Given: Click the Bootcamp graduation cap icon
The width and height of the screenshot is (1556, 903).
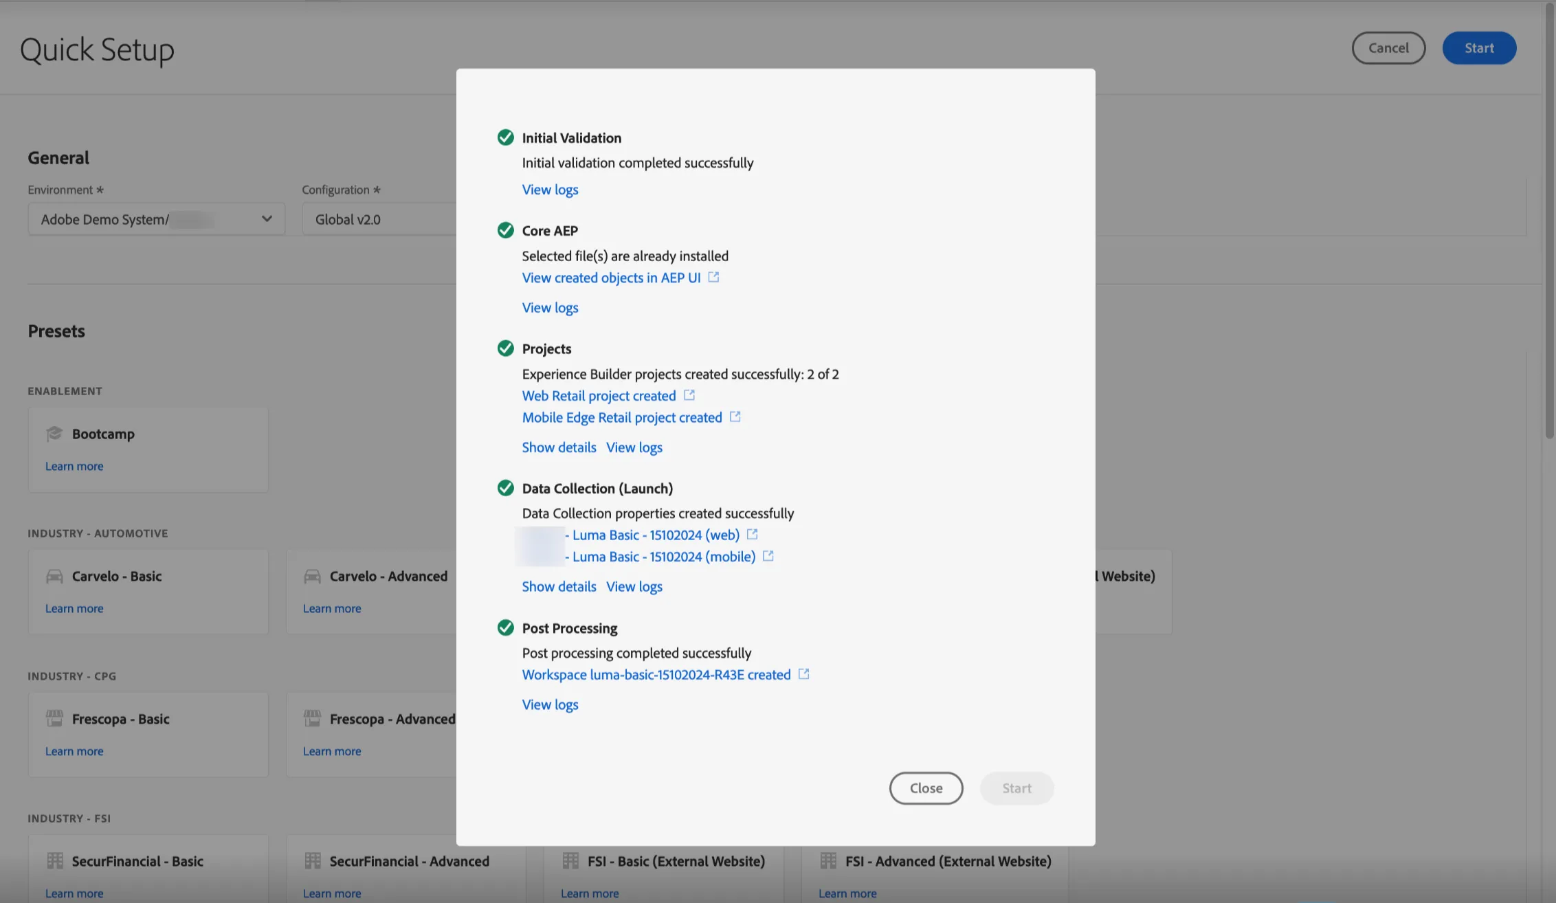Looking at the screenshot, I should click(54, 434).
